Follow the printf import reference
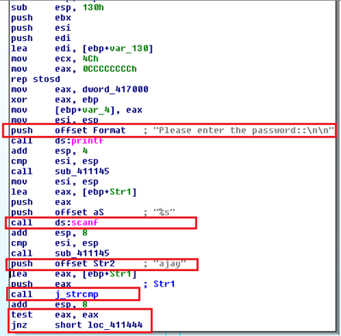The height and width of the screenshot is (336, 341). 87,141
